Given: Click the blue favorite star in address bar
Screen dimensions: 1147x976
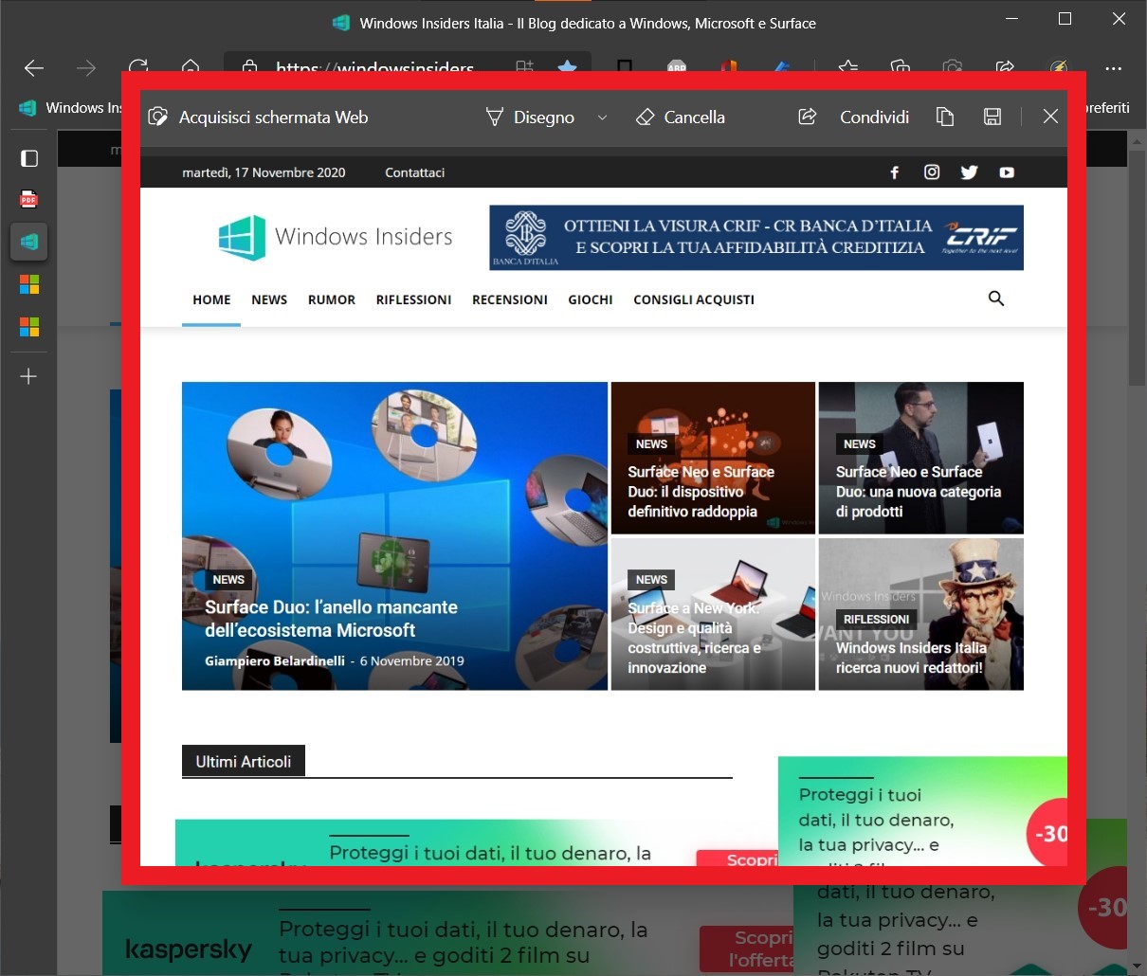Looking at the screenshot, I should click(567, 66).
